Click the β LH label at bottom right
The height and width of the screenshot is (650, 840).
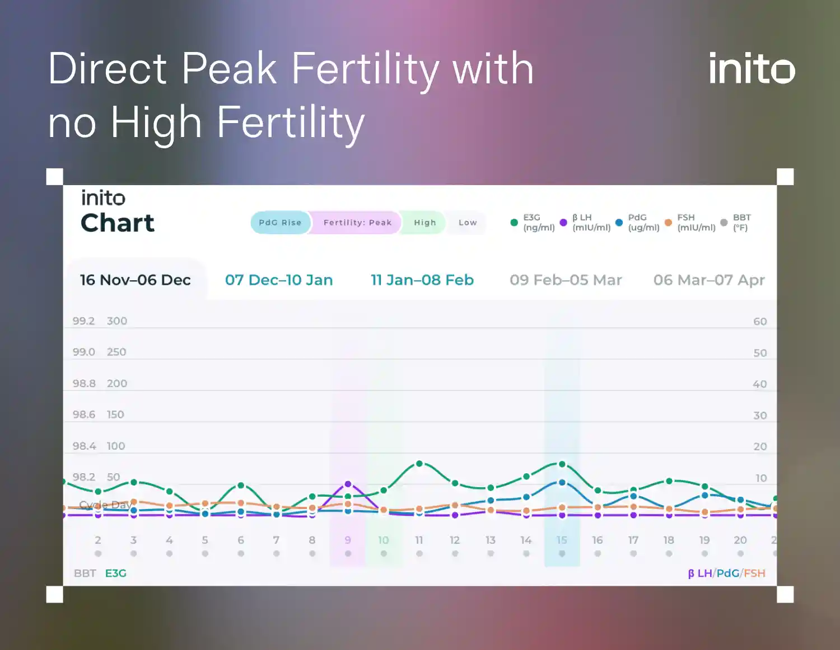700,573
